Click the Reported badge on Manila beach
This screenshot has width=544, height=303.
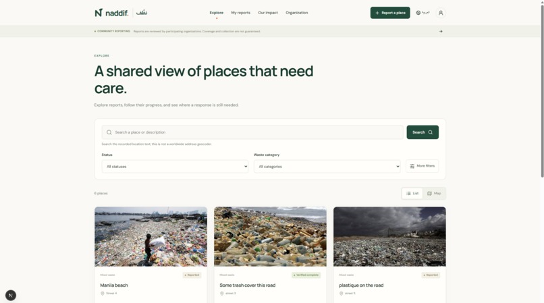point(192,275)
